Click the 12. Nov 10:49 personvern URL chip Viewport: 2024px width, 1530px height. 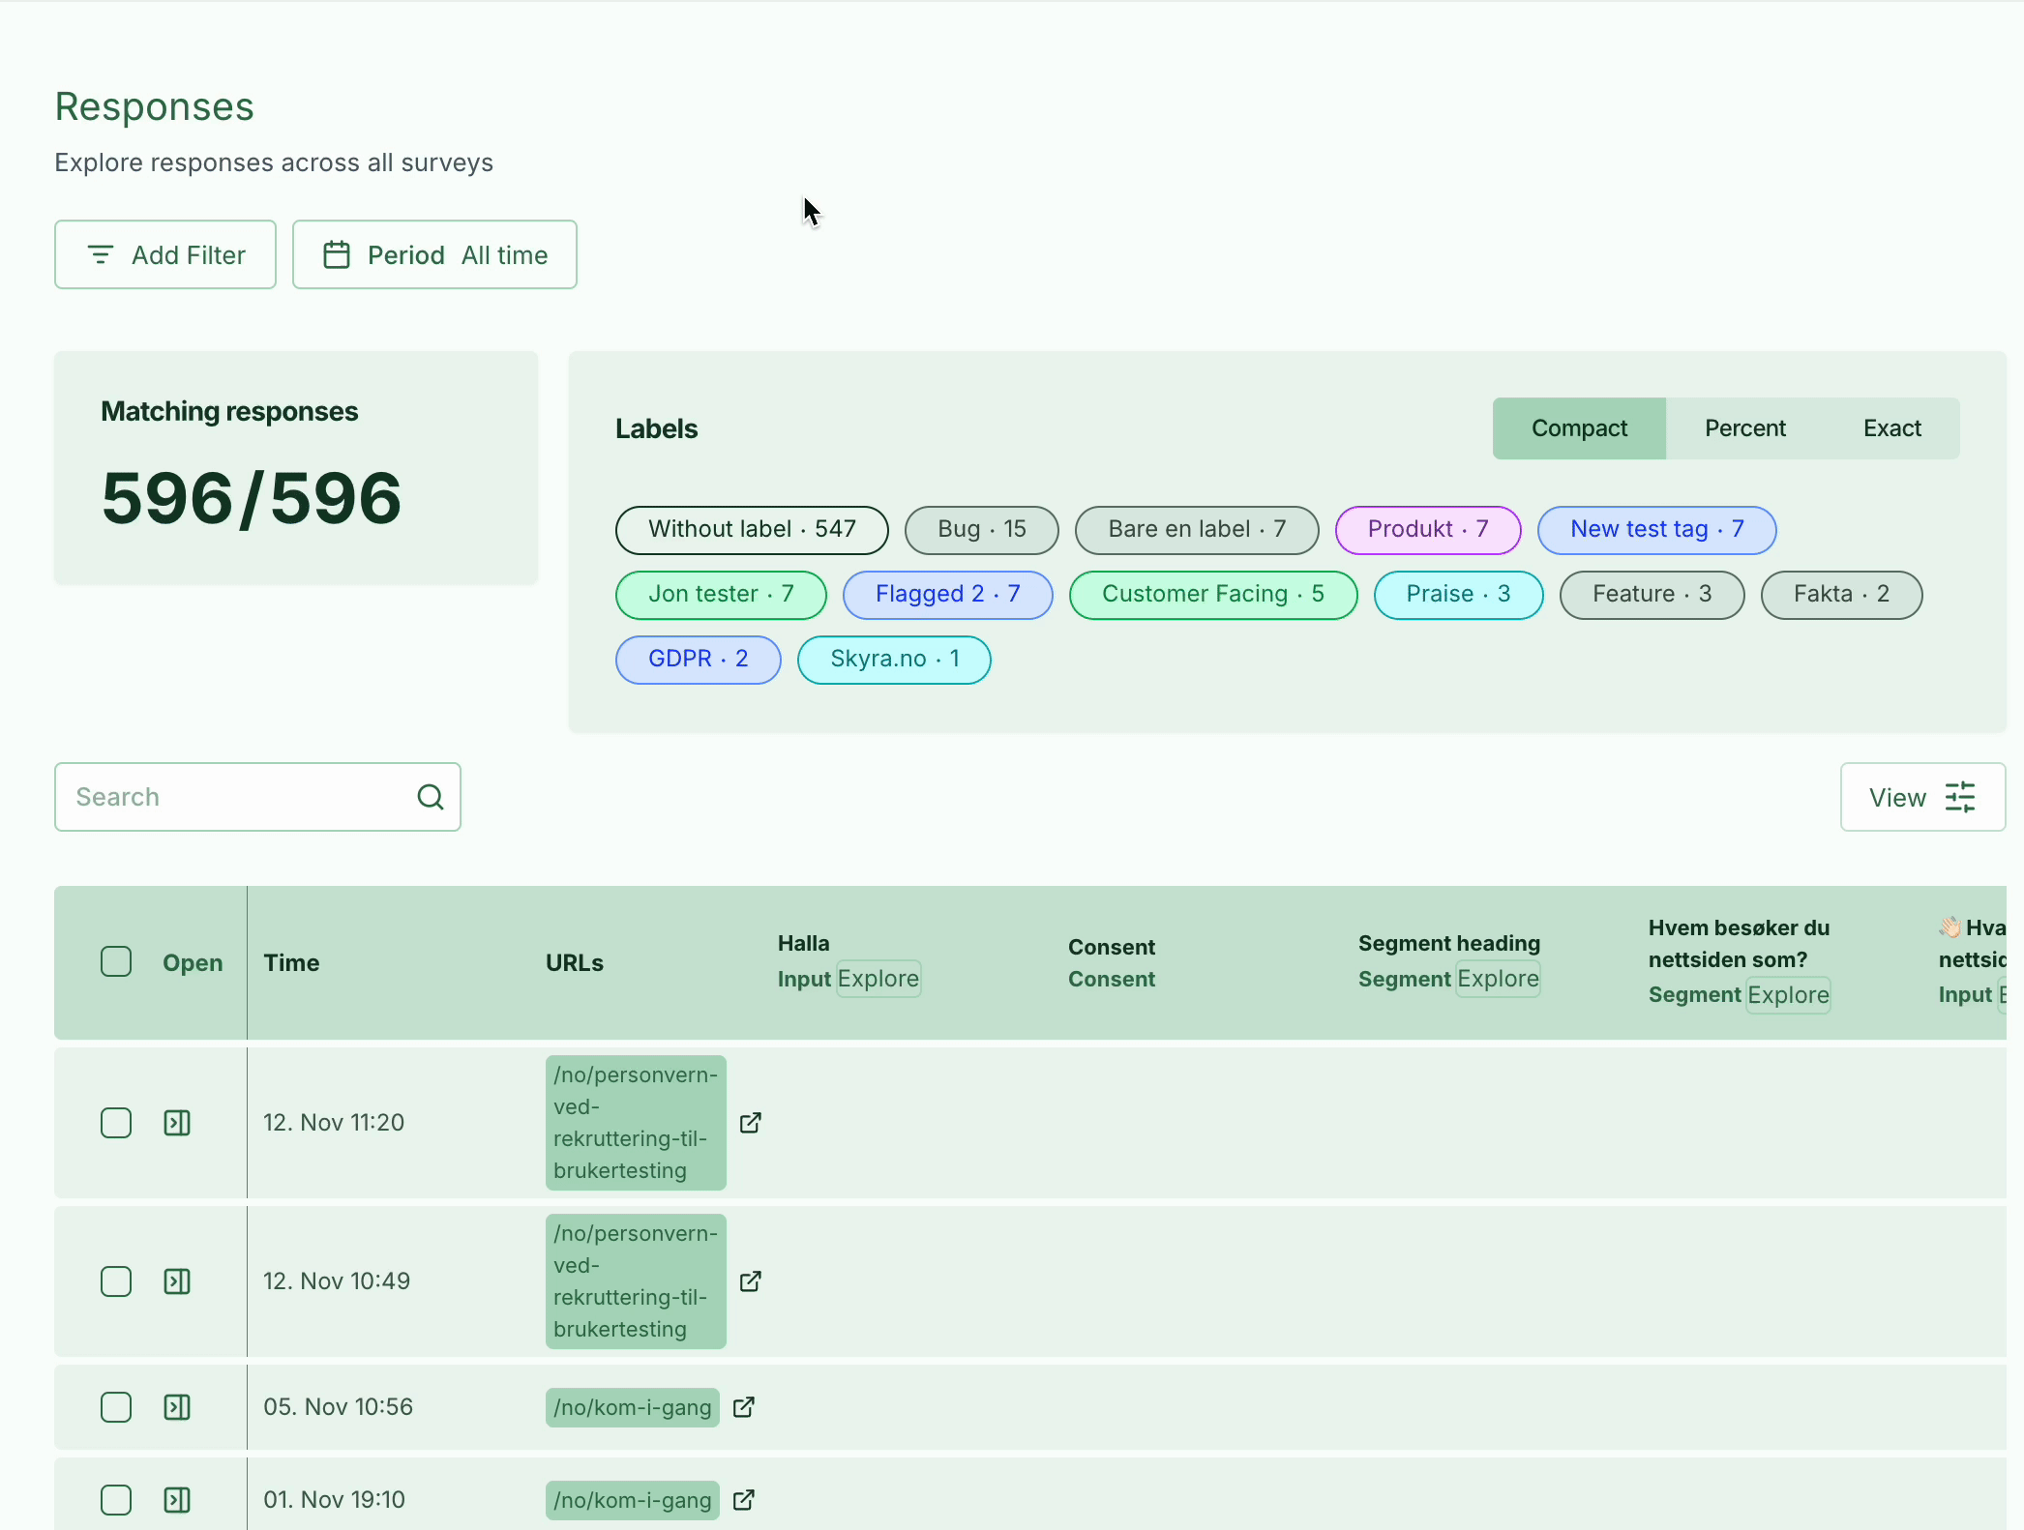click(x=636, y=1281)
